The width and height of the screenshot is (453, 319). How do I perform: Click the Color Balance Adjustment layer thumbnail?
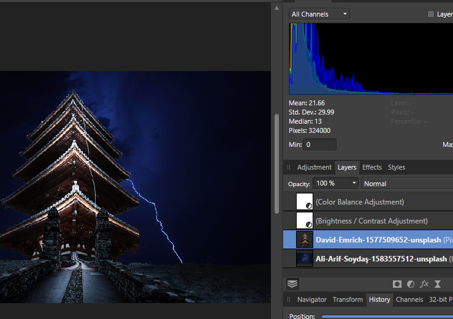pyautogui.click(x=305, y=201)
